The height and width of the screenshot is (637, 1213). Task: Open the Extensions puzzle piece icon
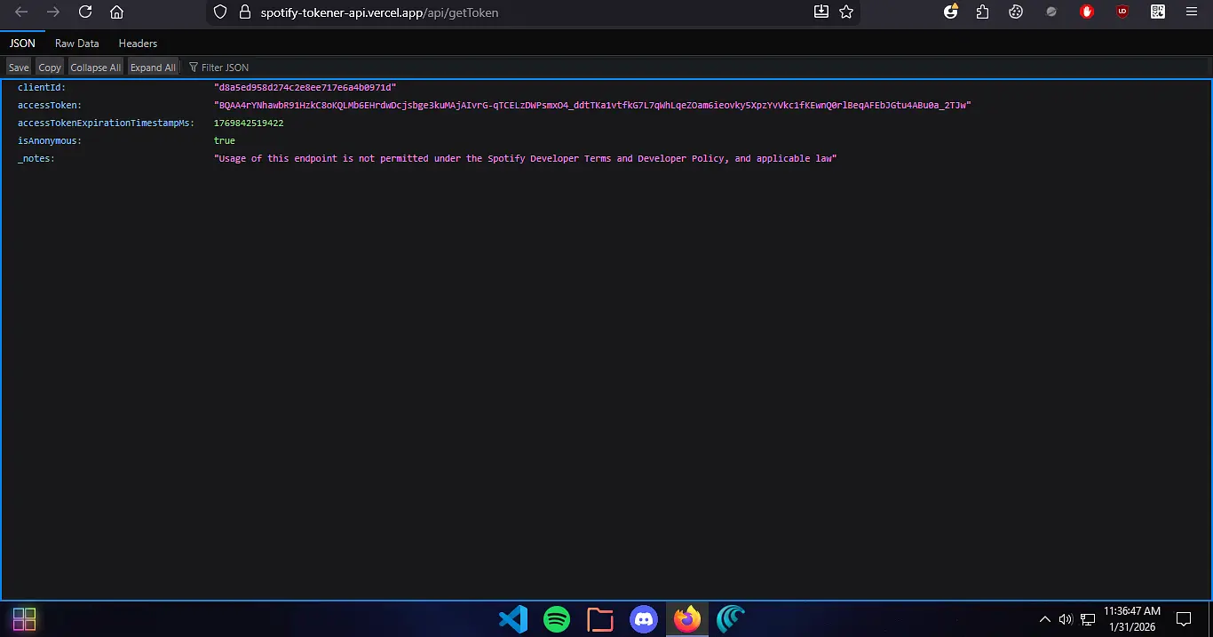coord(982,12)
